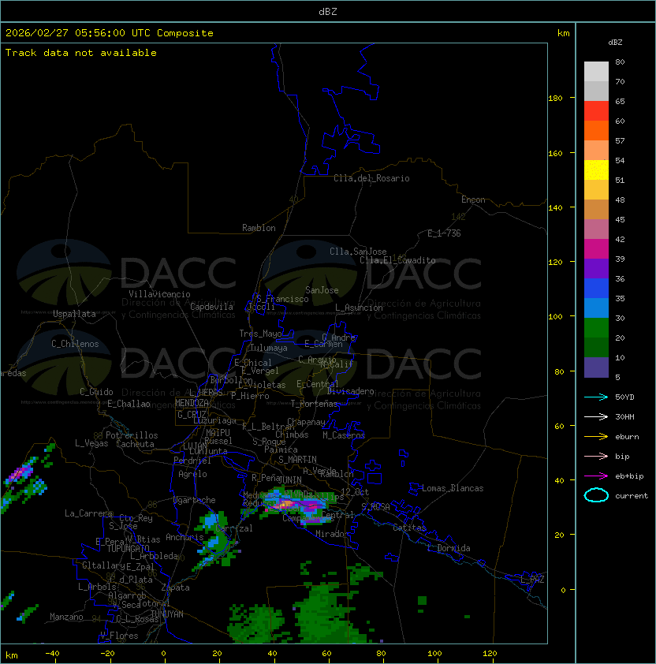Click the 'TUPUNGATO' map label
Image resolution: width=656 pixels, height=664 pixels.
[128, 548]
